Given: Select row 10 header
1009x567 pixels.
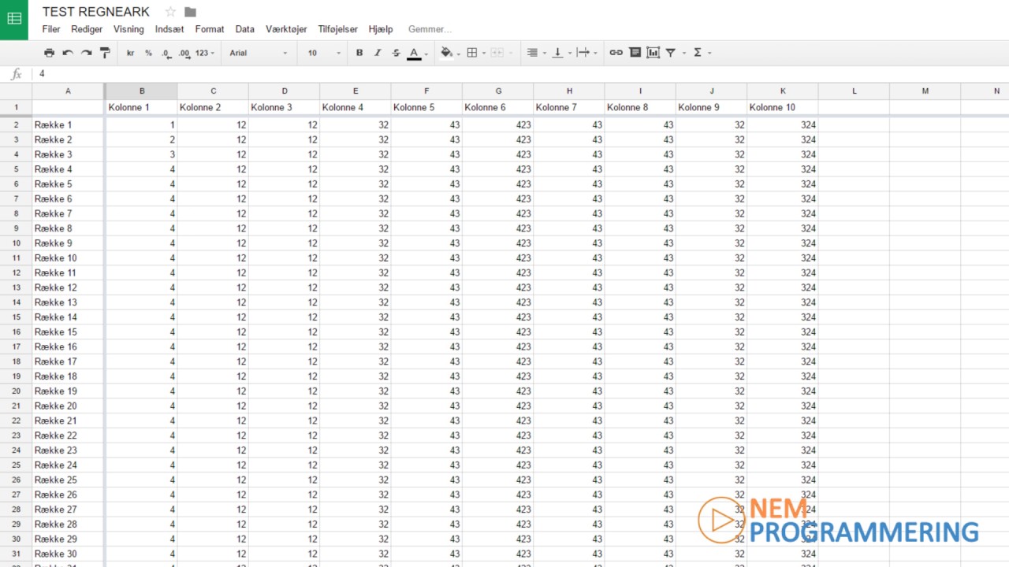Looking at the screenshot, I should click(16, 243).
